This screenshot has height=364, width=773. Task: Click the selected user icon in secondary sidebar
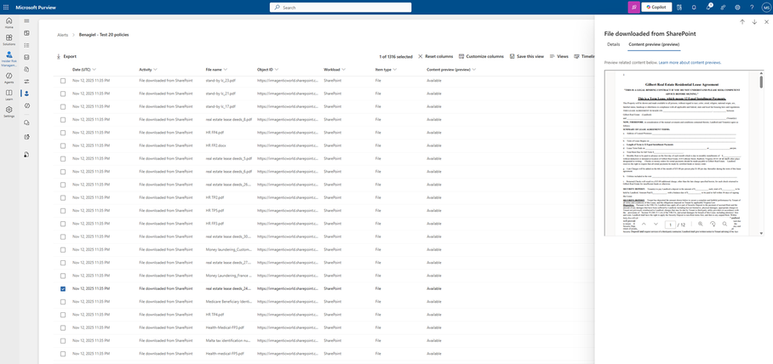26,93
